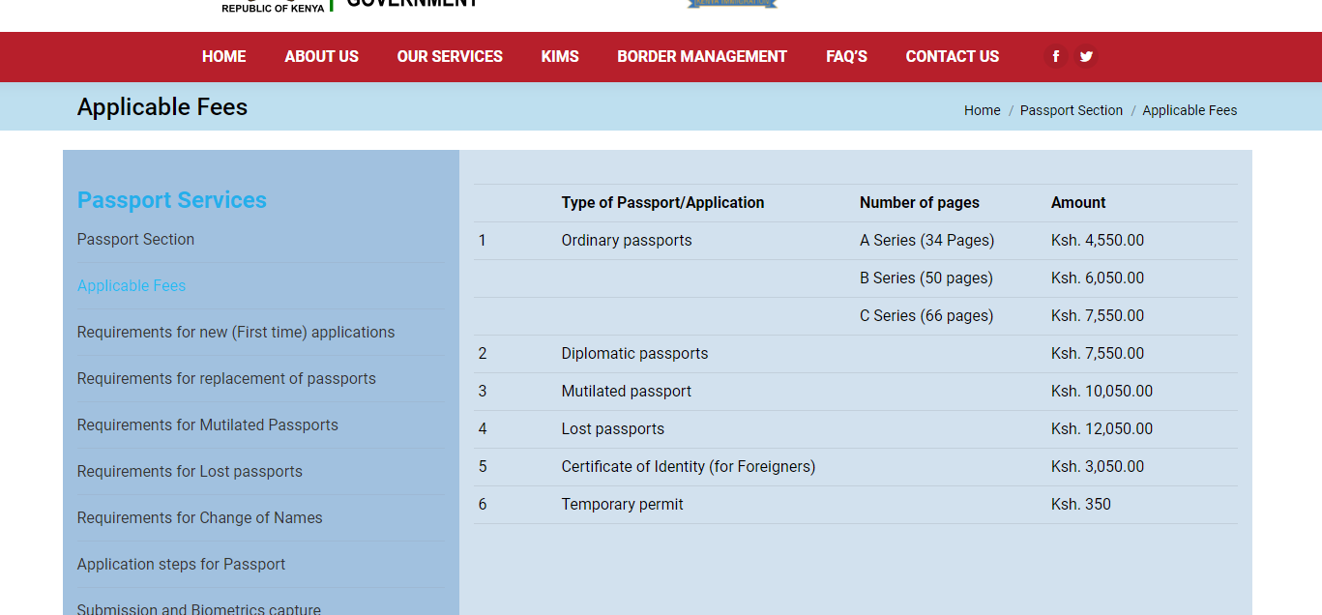Select the KIMS menu item
1322x615 pixels.
point(560,56)
